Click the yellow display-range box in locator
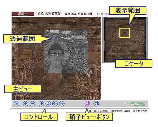 pos(125,33)
